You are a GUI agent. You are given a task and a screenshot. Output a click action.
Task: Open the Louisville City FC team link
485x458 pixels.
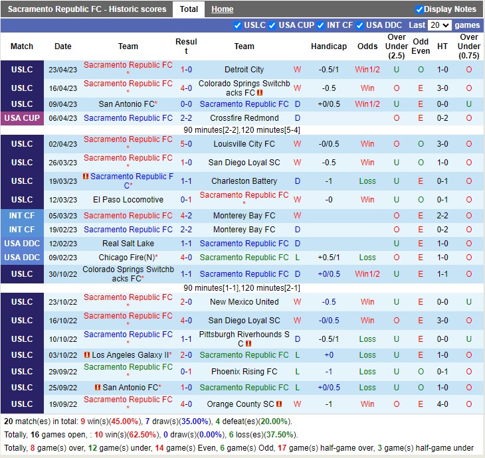[244, 144]
